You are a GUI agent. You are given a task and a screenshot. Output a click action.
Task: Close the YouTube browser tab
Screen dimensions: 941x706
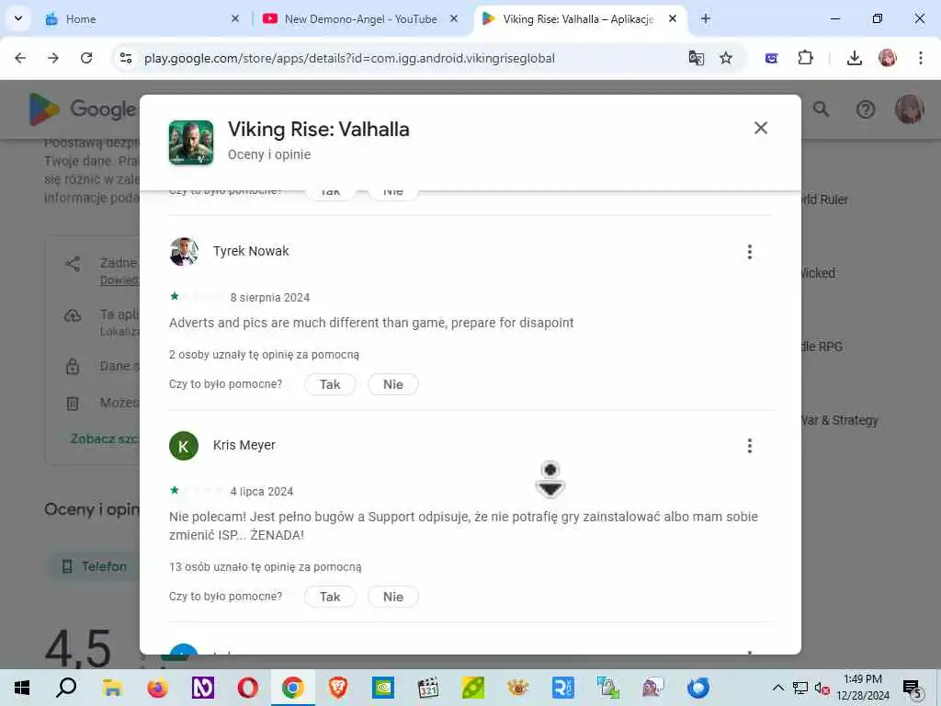(454, 19)
